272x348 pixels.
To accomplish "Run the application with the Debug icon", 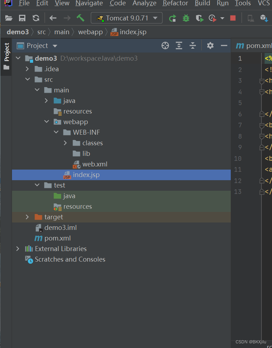I will click(x=186, y=18).
